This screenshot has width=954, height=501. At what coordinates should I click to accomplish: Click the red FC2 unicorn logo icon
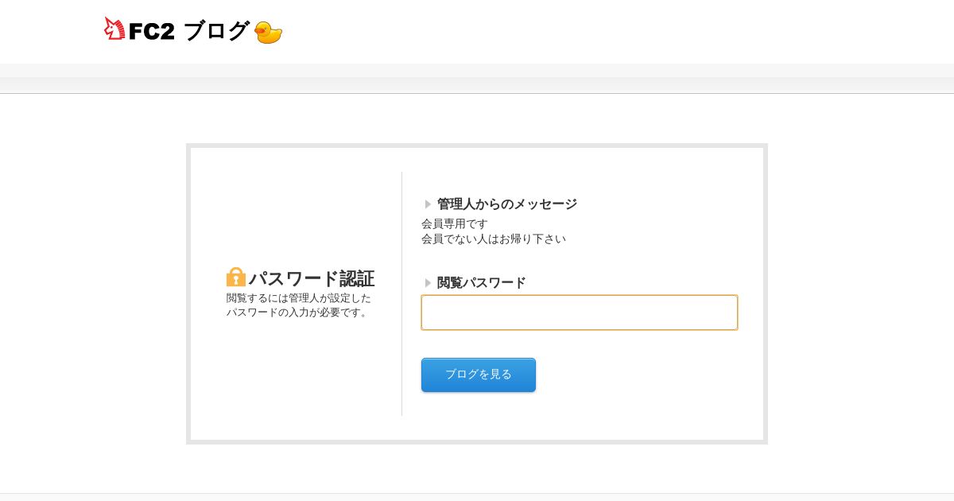[114, 29]
